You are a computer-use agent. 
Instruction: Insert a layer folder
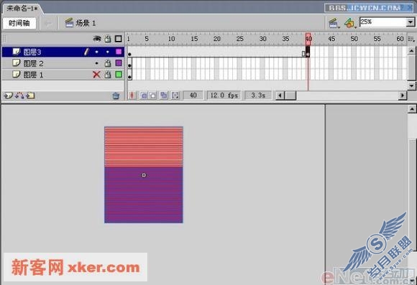coord(31,95)
